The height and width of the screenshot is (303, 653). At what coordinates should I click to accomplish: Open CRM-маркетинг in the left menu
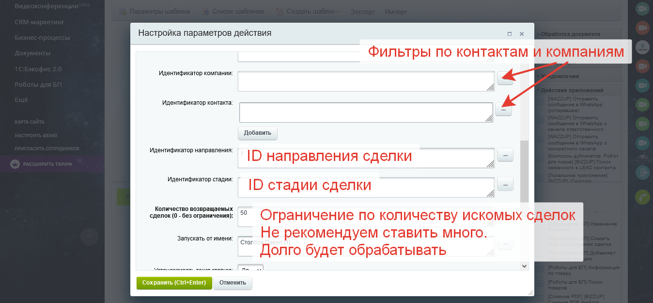(40, 22)
